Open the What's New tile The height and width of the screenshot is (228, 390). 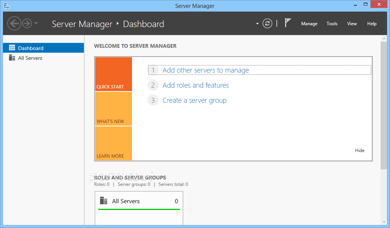pyautogui.click(x=114, y=109)
